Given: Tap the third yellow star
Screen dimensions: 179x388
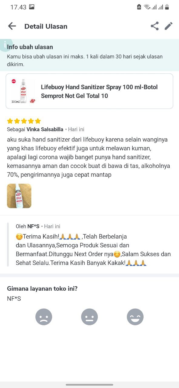Looking at the screenshot, I should tap(24, 121).
